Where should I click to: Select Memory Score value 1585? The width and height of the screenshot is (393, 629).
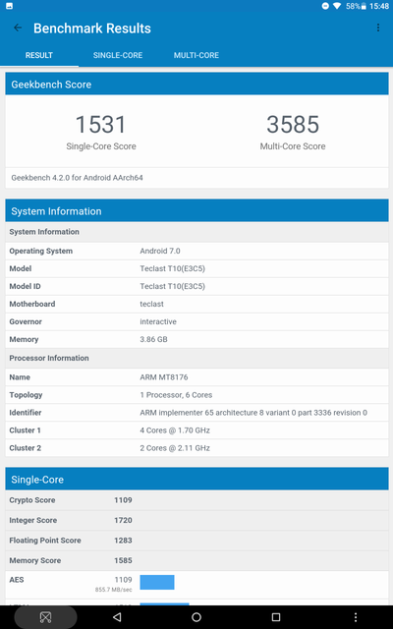[123, 560]
